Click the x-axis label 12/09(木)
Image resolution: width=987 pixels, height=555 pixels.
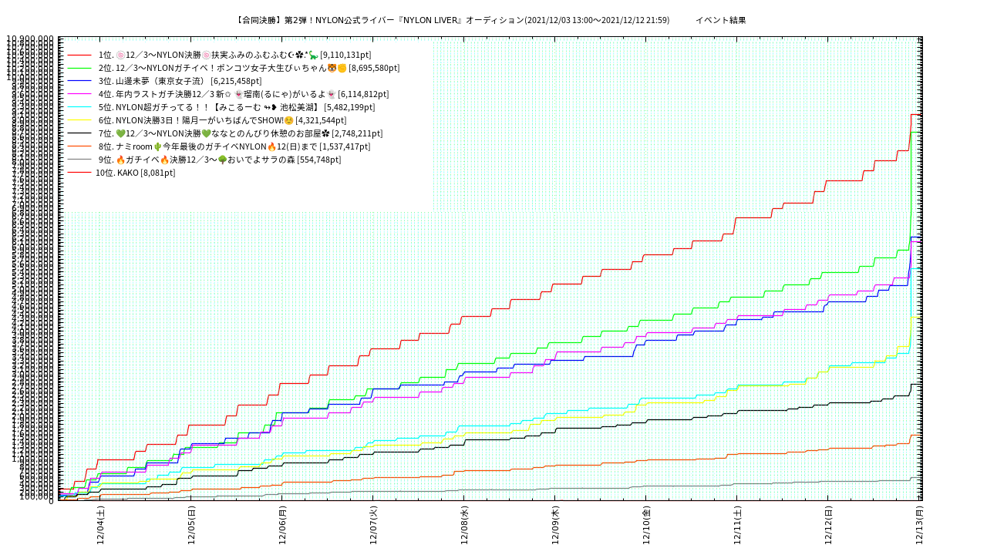(x=555, y=526)
